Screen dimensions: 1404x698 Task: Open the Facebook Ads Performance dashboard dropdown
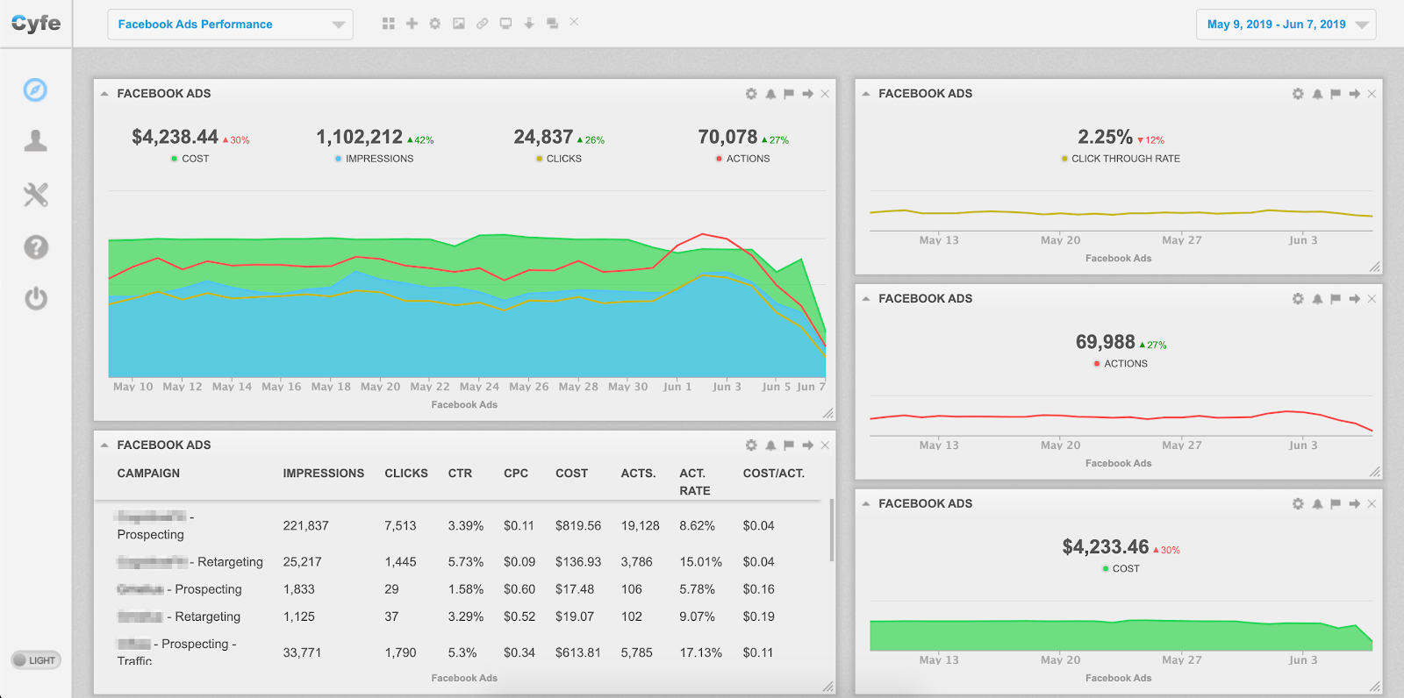coord(230,25)
